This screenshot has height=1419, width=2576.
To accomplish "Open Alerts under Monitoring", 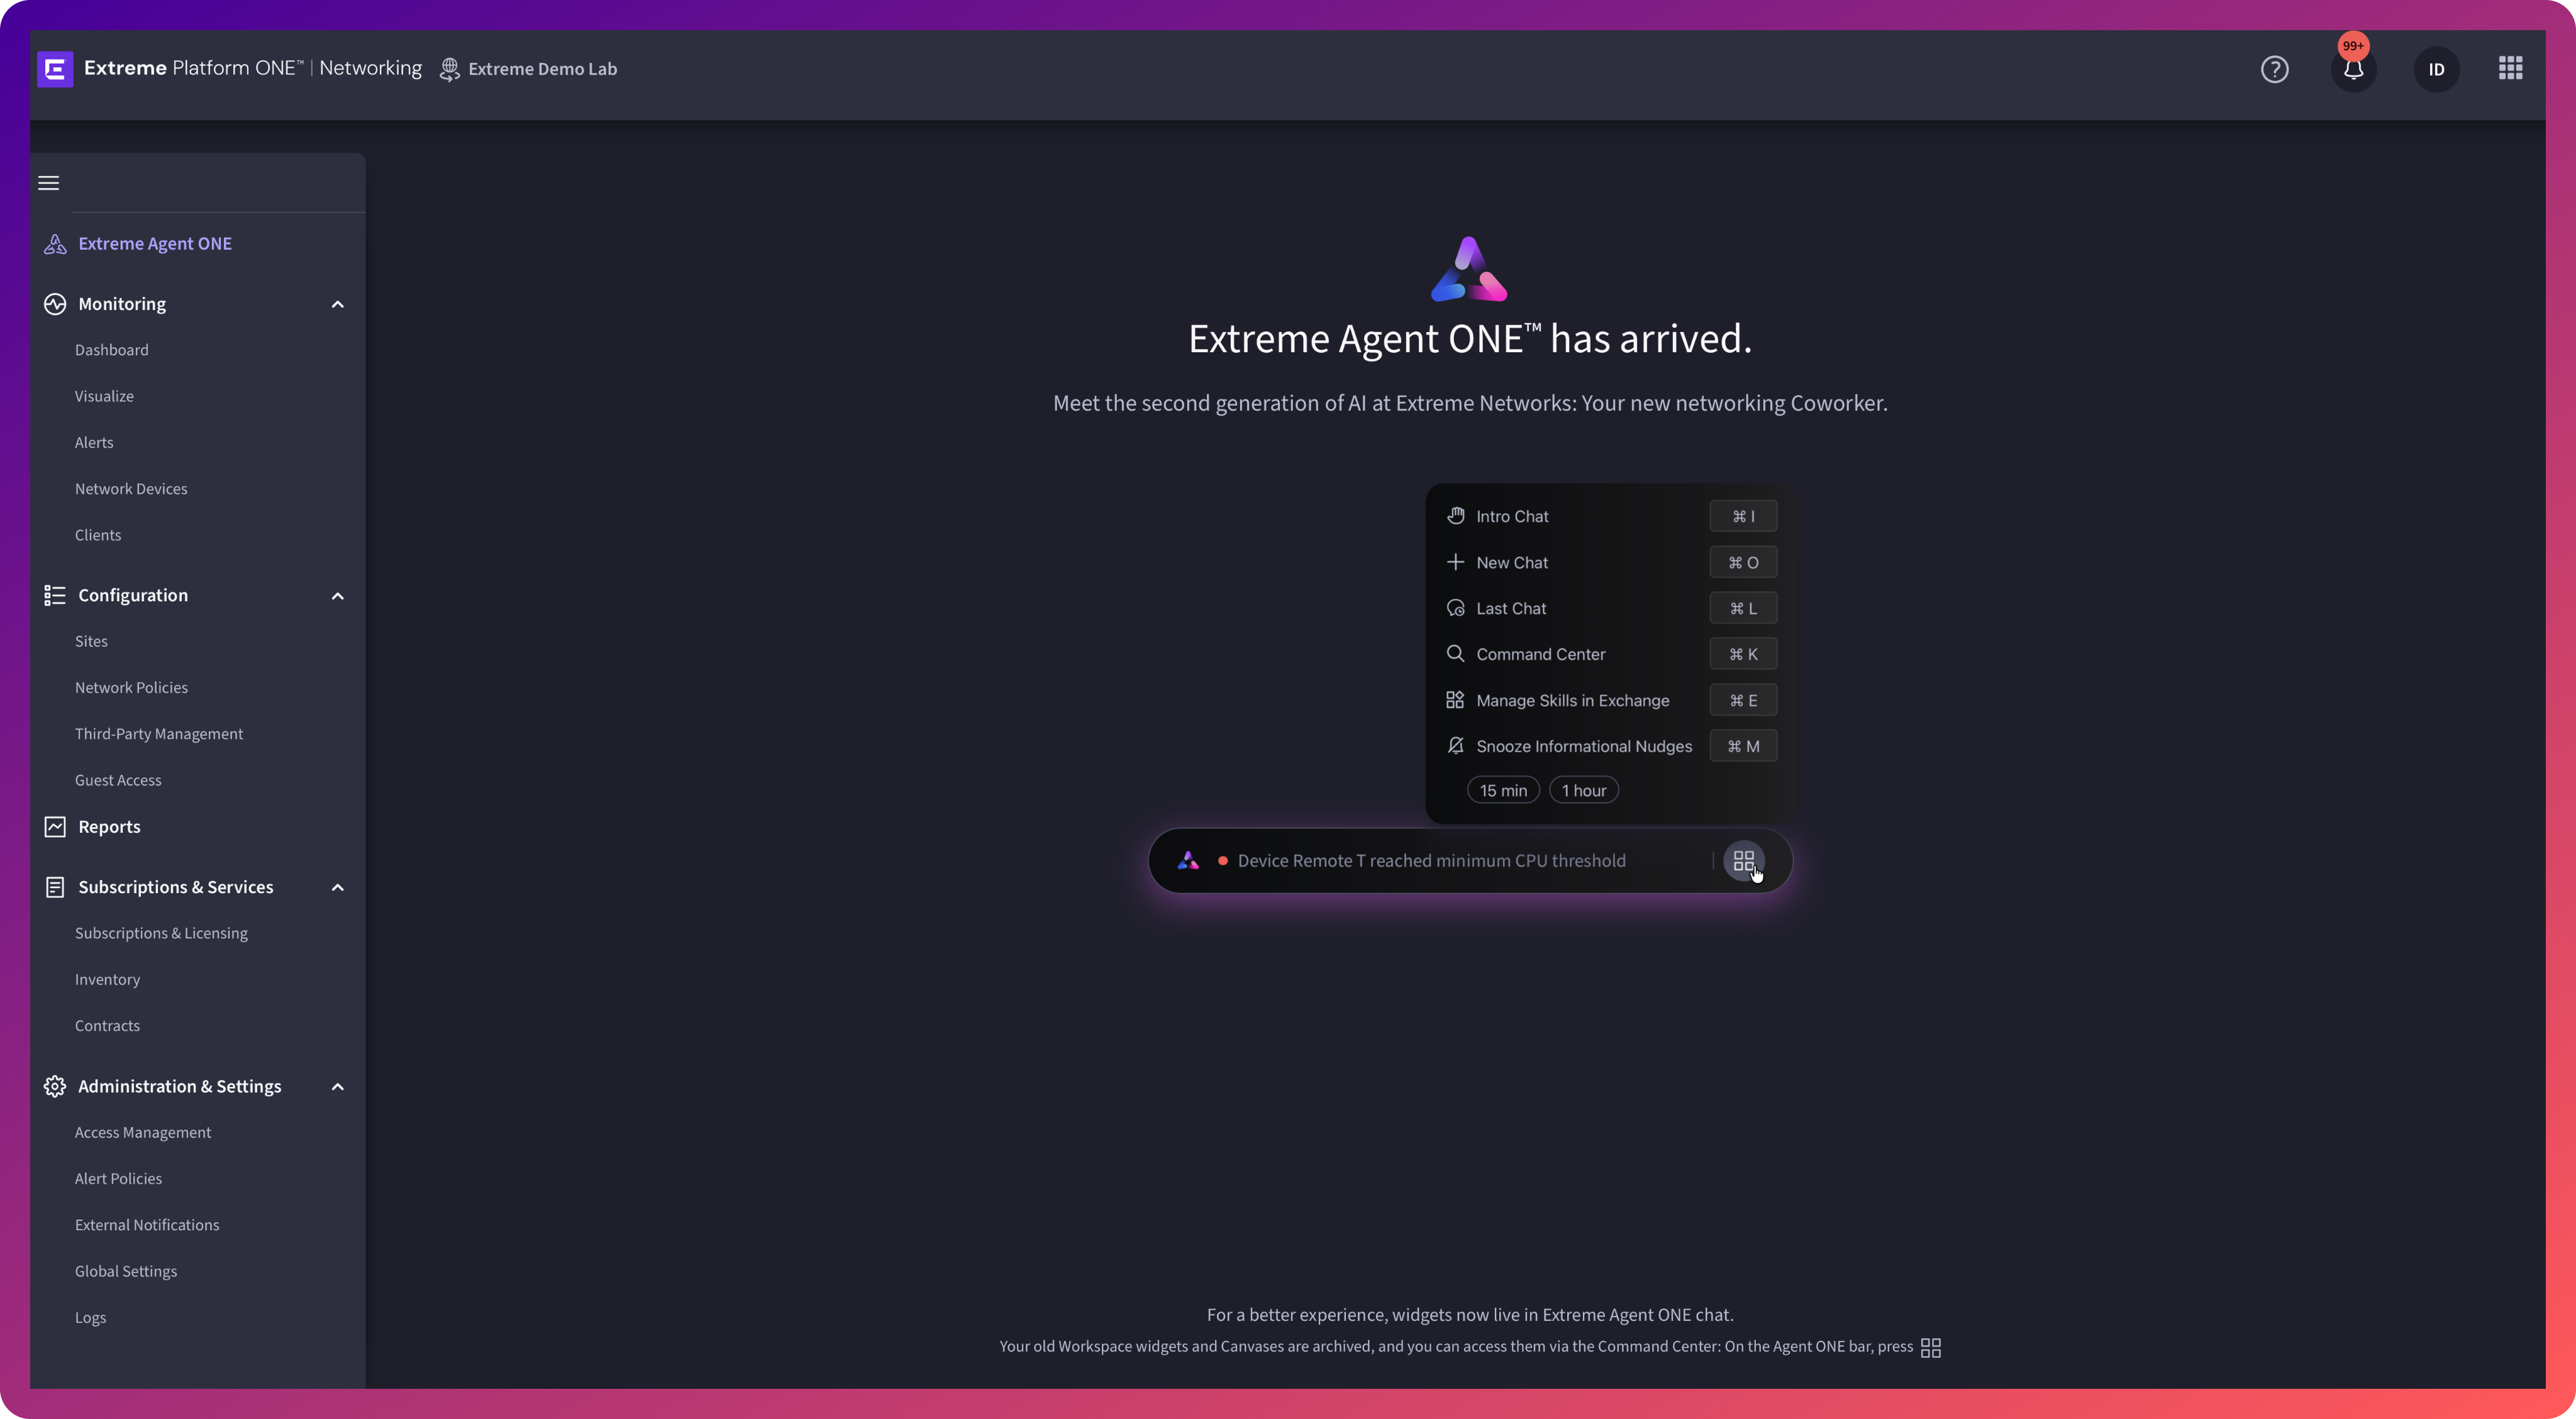I will (94, 442).
